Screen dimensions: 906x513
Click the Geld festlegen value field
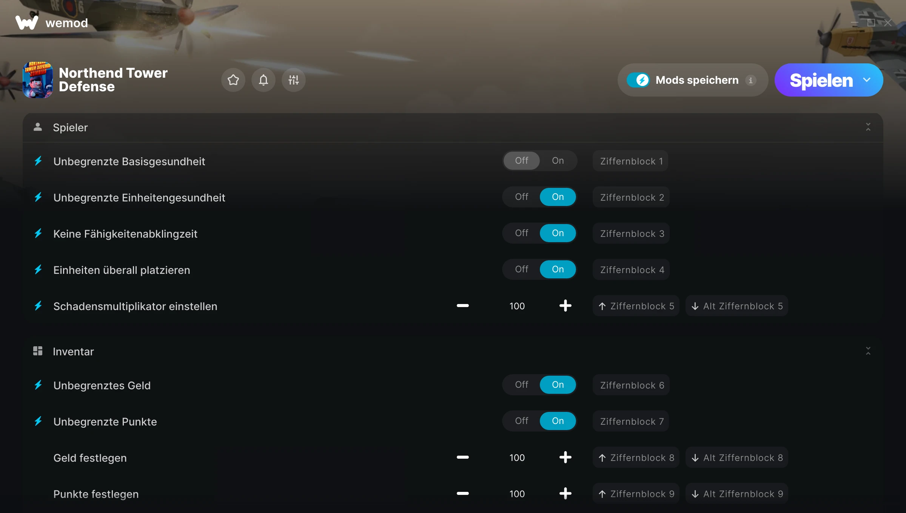click(517, 458)
